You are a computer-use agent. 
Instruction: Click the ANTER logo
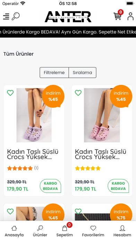pos(68,17)
